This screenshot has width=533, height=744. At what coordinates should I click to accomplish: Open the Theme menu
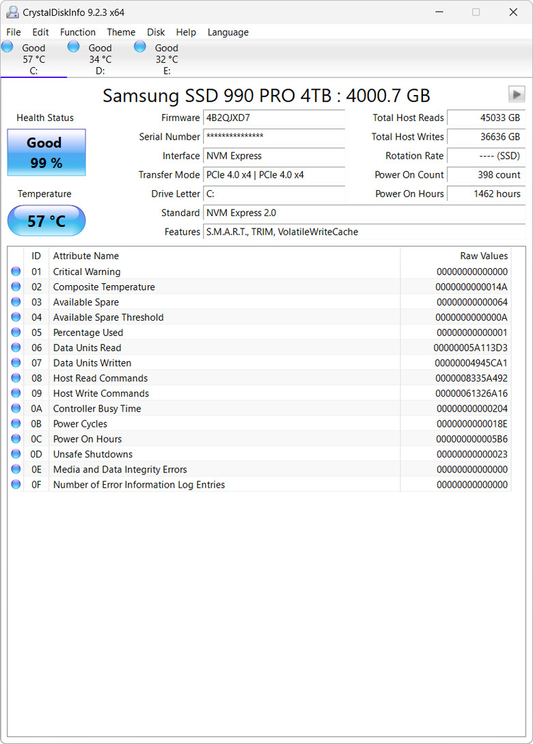(121, 32)
